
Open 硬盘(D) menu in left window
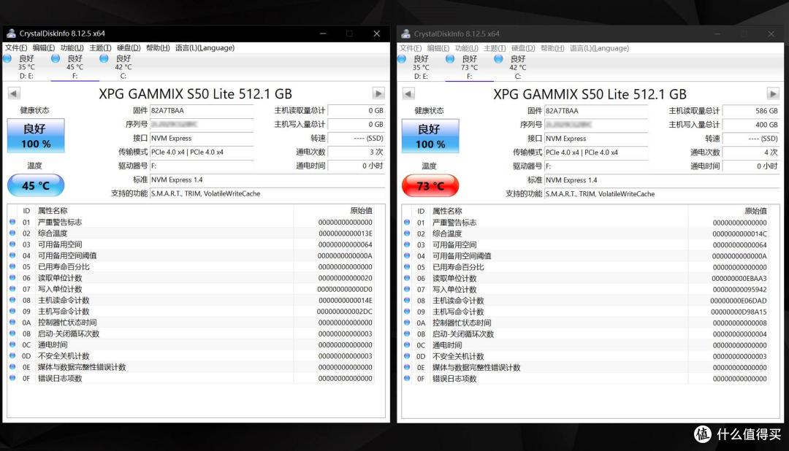[x=129, y=47]
